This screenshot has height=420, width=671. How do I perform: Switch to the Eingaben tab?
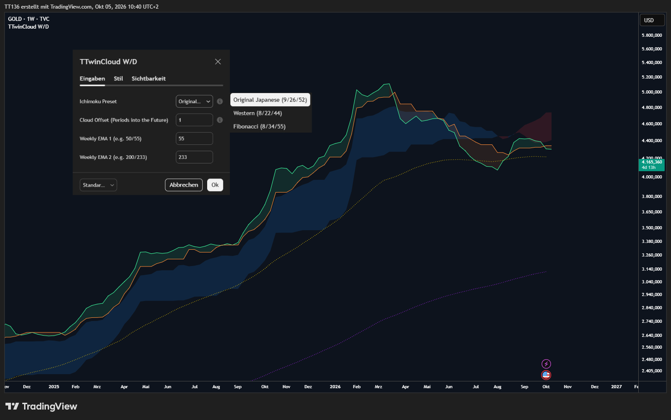(x=92, y=79)
